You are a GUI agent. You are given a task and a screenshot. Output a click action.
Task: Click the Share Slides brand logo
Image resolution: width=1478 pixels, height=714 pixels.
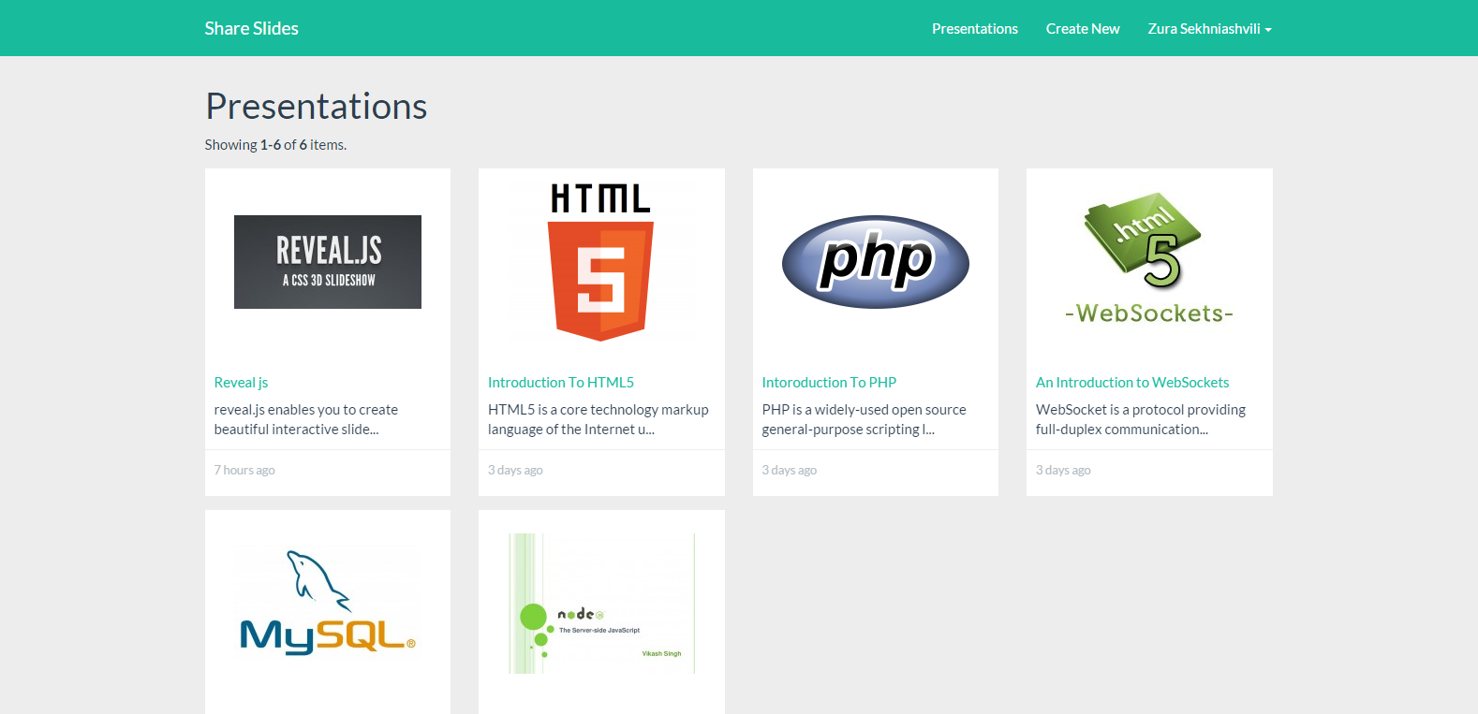[251, 28]
